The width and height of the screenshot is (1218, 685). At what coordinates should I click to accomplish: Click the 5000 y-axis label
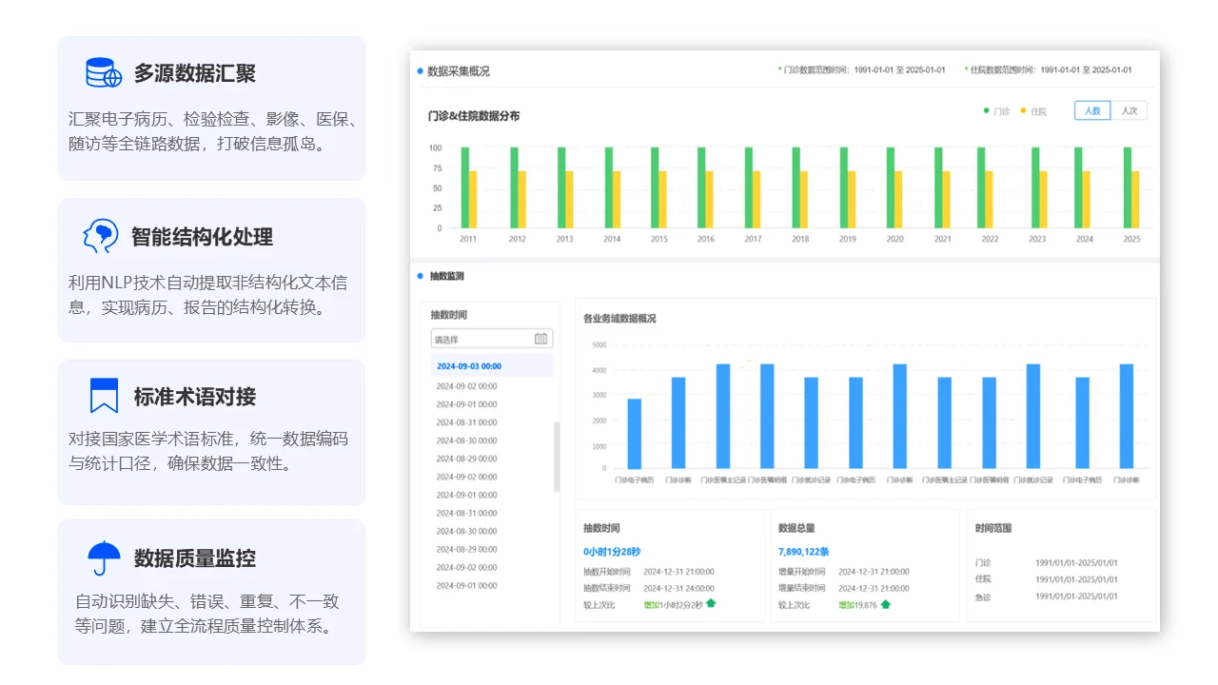[599, 344]
